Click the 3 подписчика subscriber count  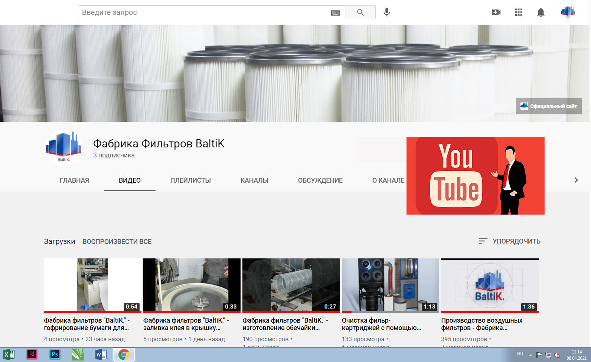pos(114,155)
